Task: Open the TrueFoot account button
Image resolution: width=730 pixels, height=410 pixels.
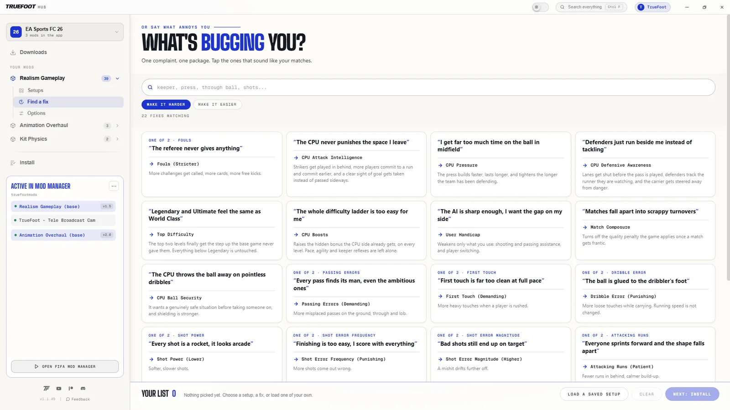Action: click(653, 7)
